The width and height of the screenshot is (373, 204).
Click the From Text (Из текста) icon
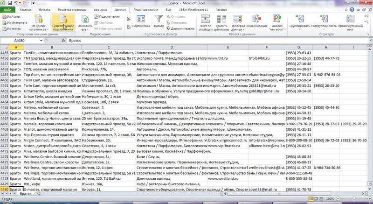tap(4, 28)
